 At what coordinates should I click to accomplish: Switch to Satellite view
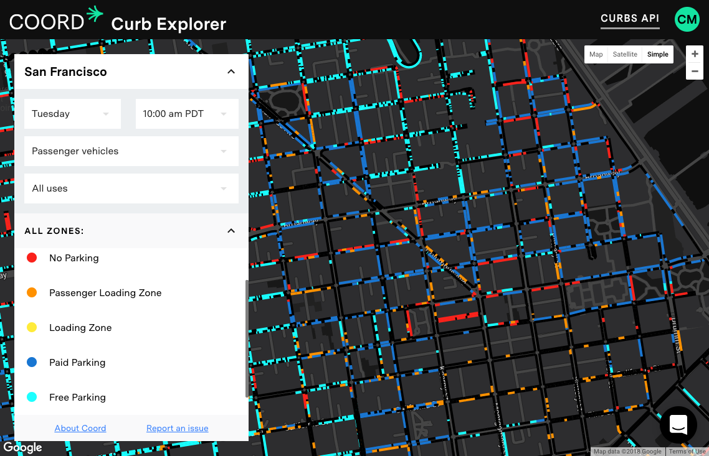(x=625, y=54)
